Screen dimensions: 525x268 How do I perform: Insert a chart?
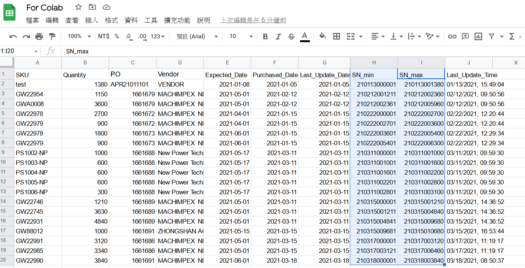(478, 36)
